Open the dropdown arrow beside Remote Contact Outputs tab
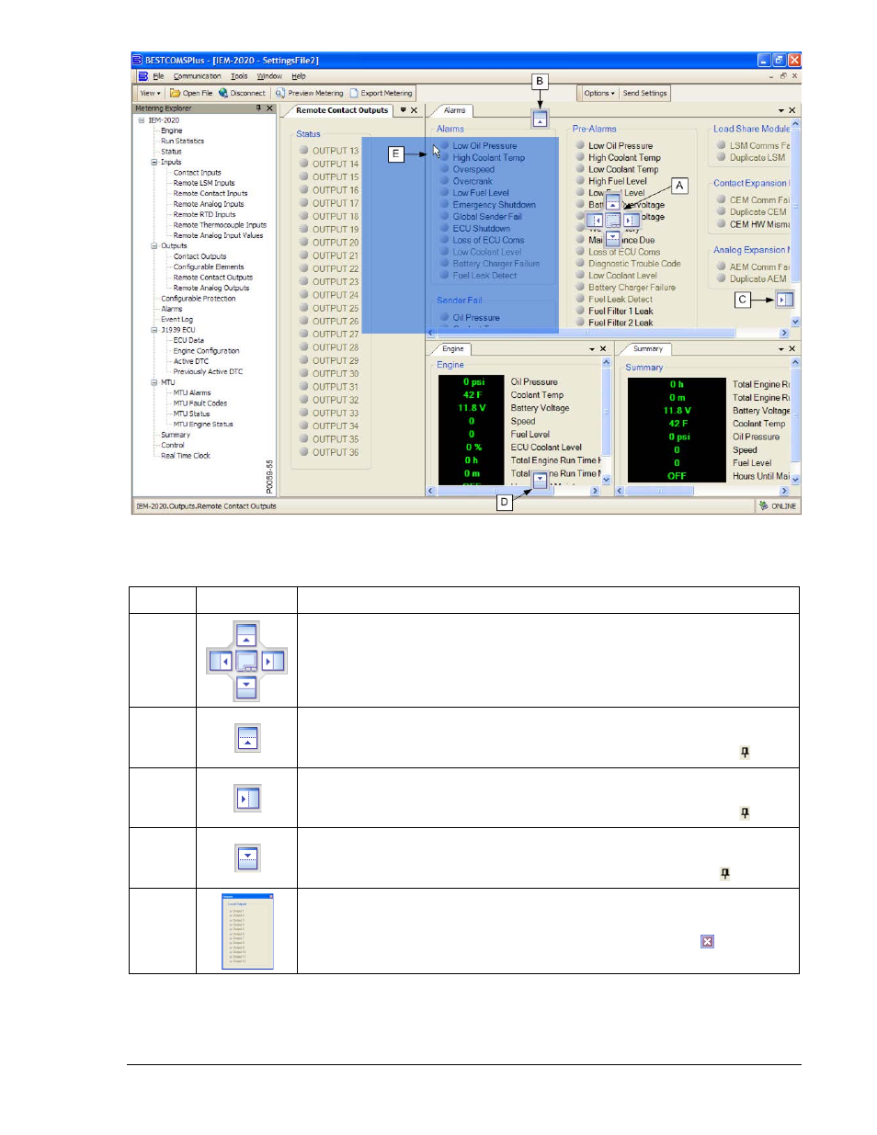The image size is (877, 1135). pyautogui.click(x=403, y=110)
